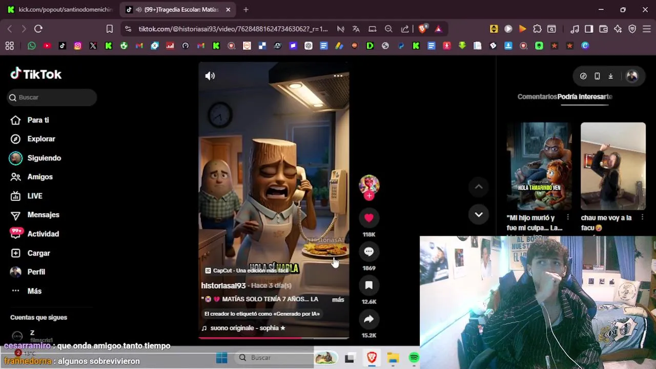Focus the TikTok Buscar search field
Screen dimensions: 656x369
[52, 97]
